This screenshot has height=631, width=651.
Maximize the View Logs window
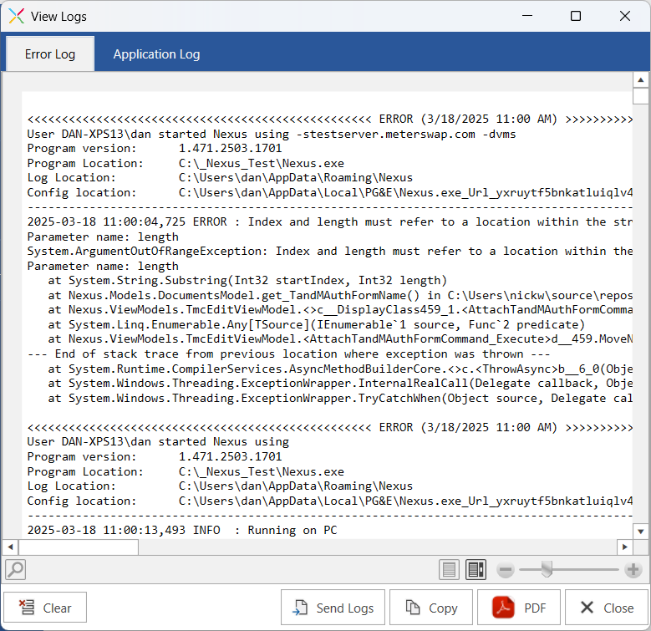tap(576, 16)
